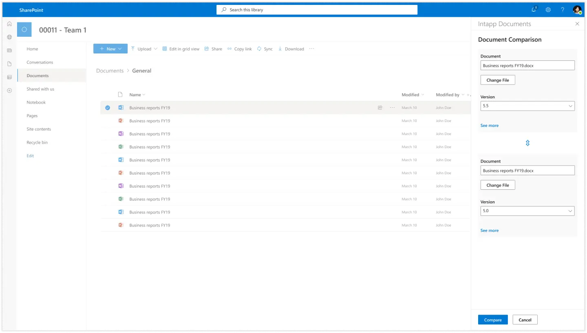
Task: Click the Edit link below Recycle bin
Action: coord(30,156)
